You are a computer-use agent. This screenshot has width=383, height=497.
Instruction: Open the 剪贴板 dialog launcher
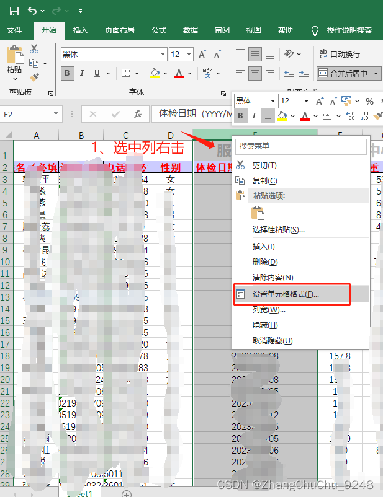pos(51,93)
